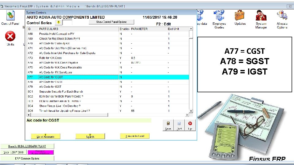Click the List of Accounts button
294x165 pixels.
[46, 136]
